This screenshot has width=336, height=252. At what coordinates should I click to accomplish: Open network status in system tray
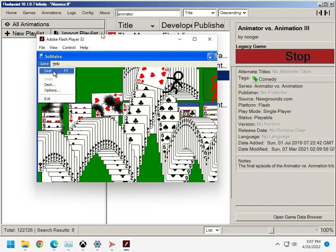286,244
